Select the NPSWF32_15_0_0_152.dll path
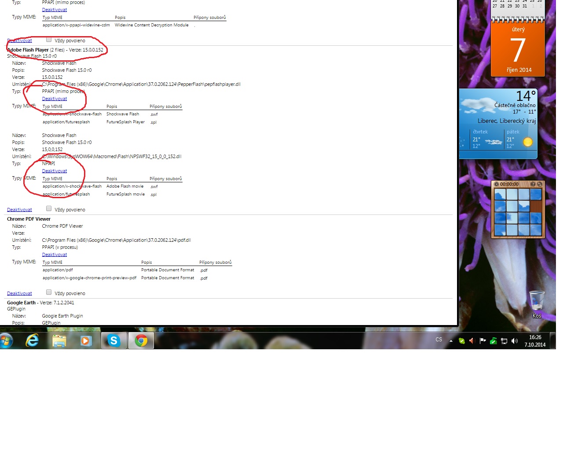The width and height of the screenshot is (563, 451). [112, 156]
